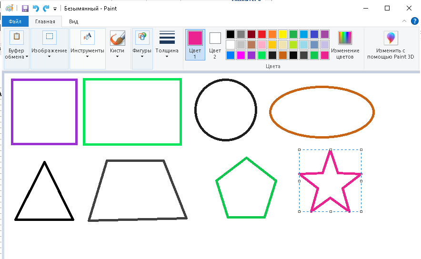421x259 pixels.
Task: Pick the gray swatch in top row
Action: (241, 34)
